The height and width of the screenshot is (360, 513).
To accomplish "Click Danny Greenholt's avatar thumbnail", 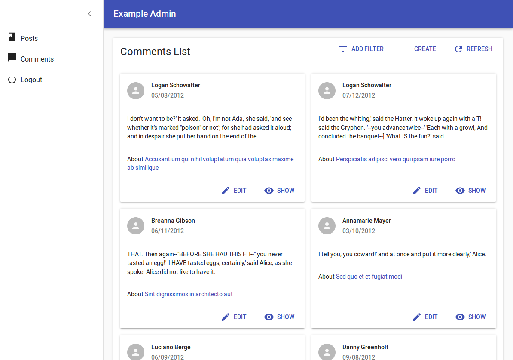I will 327,352.
